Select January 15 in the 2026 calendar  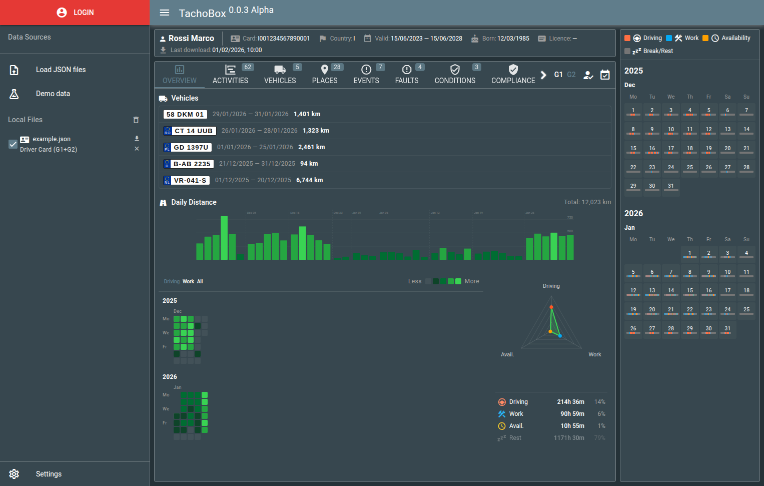point(689,291)
